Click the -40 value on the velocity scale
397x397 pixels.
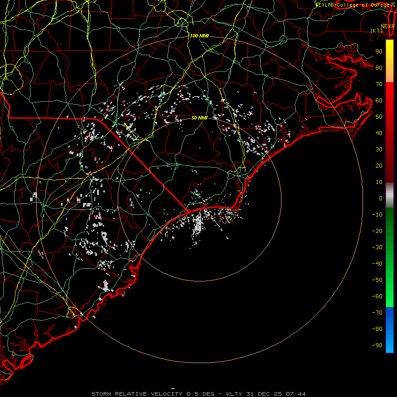[377, 264]
